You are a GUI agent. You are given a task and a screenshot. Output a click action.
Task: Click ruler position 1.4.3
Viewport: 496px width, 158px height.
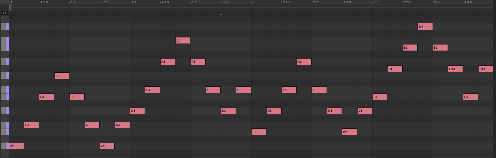[226, 2]
